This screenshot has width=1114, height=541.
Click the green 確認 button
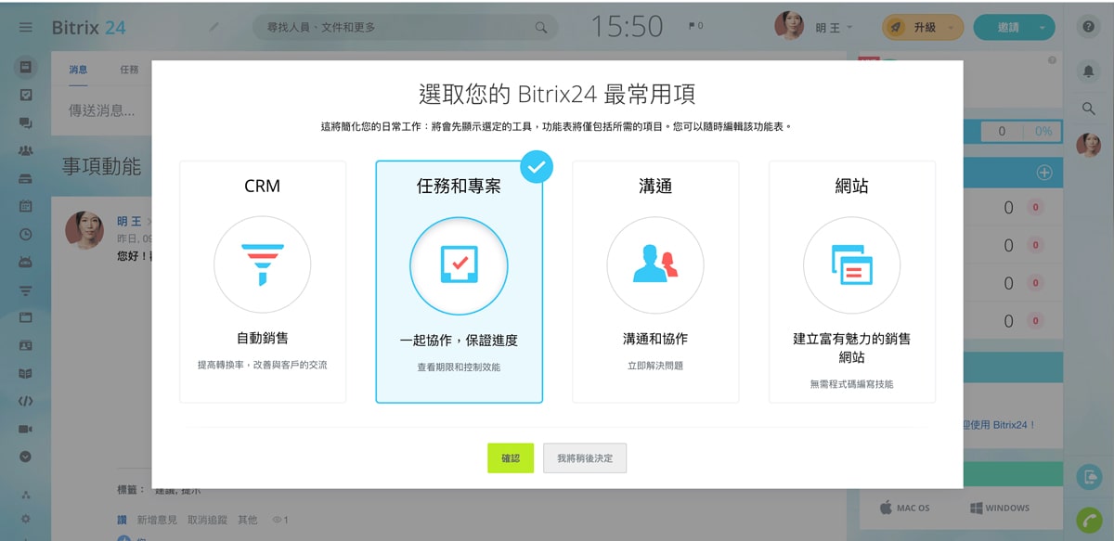point(511,458)
